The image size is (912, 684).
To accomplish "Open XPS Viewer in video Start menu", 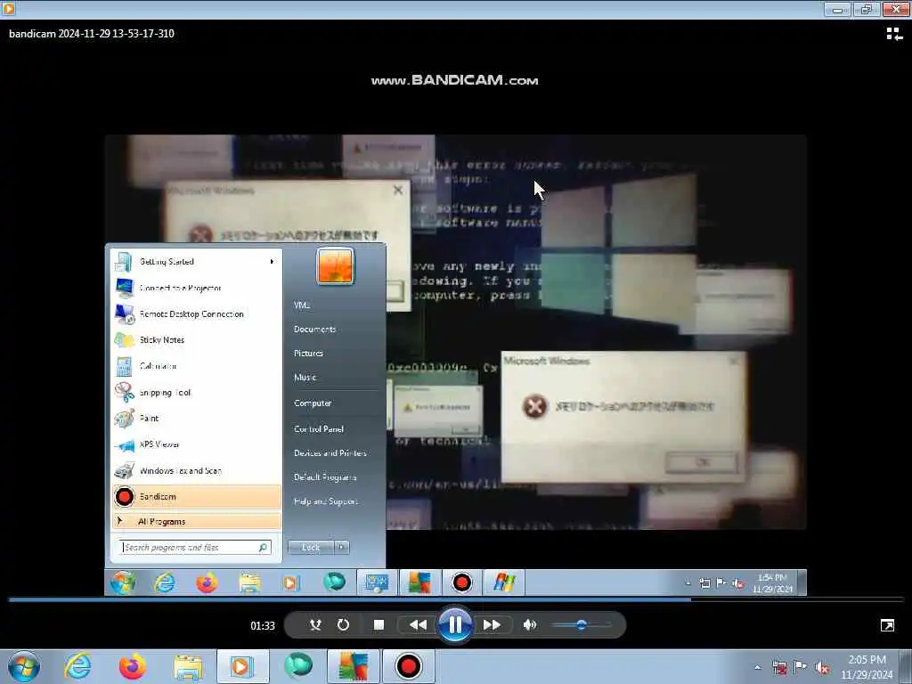I will pyautogui.click(x=195, y=444).
